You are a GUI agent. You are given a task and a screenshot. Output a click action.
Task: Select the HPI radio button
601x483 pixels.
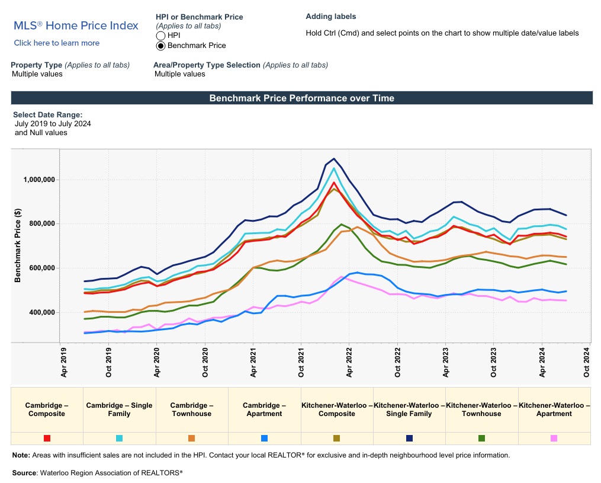point(160,36)
